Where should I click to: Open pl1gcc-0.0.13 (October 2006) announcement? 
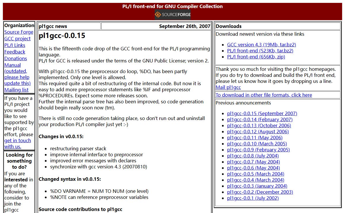click(259, 125)
